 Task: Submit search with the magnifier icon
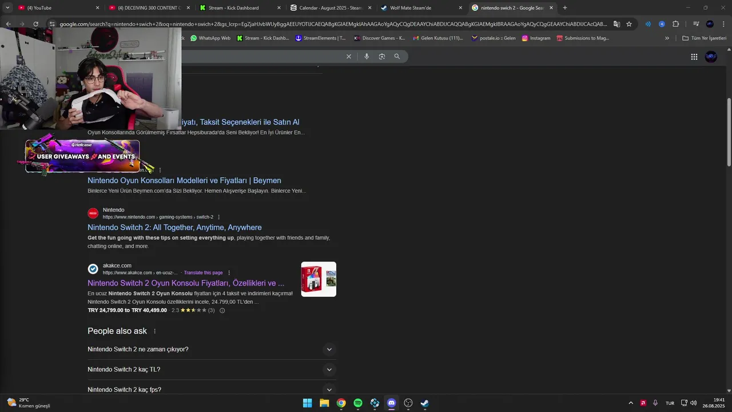397,56
